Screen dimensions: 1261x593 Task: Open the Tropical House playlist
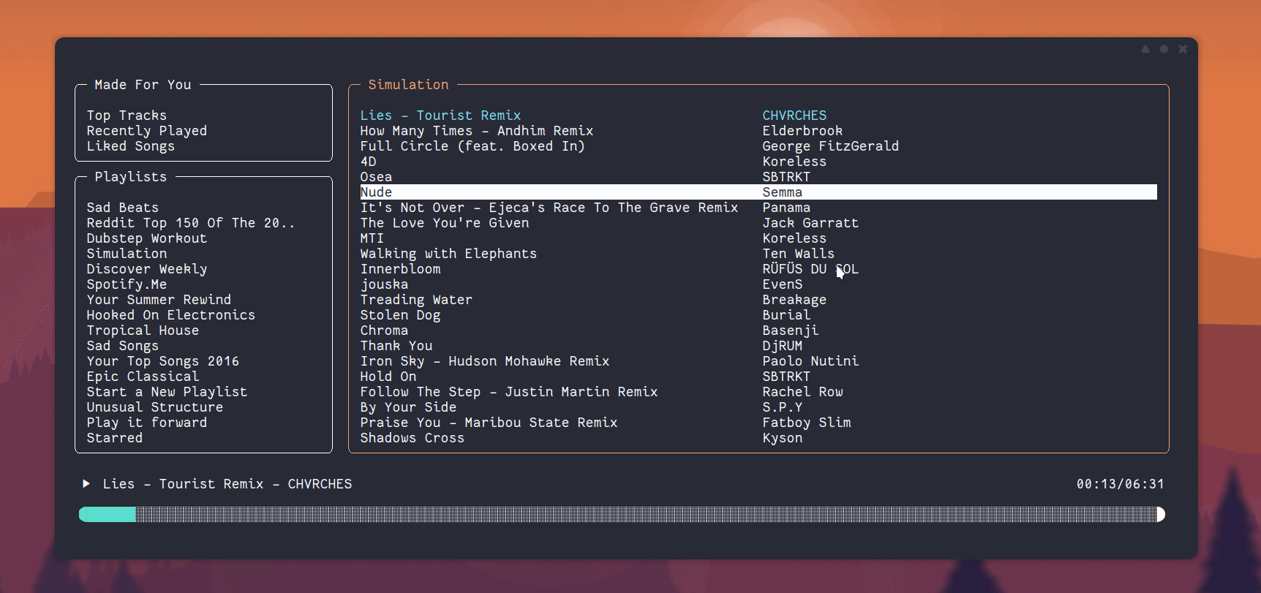click(x=143, y=331)
